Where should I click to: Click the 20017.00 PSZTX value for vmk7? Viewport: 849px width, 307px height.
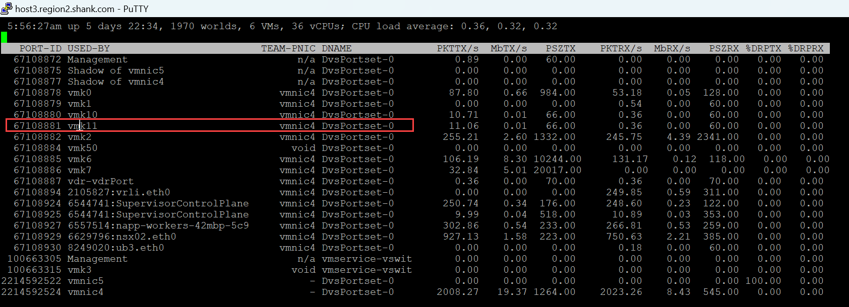click(558, 170)
